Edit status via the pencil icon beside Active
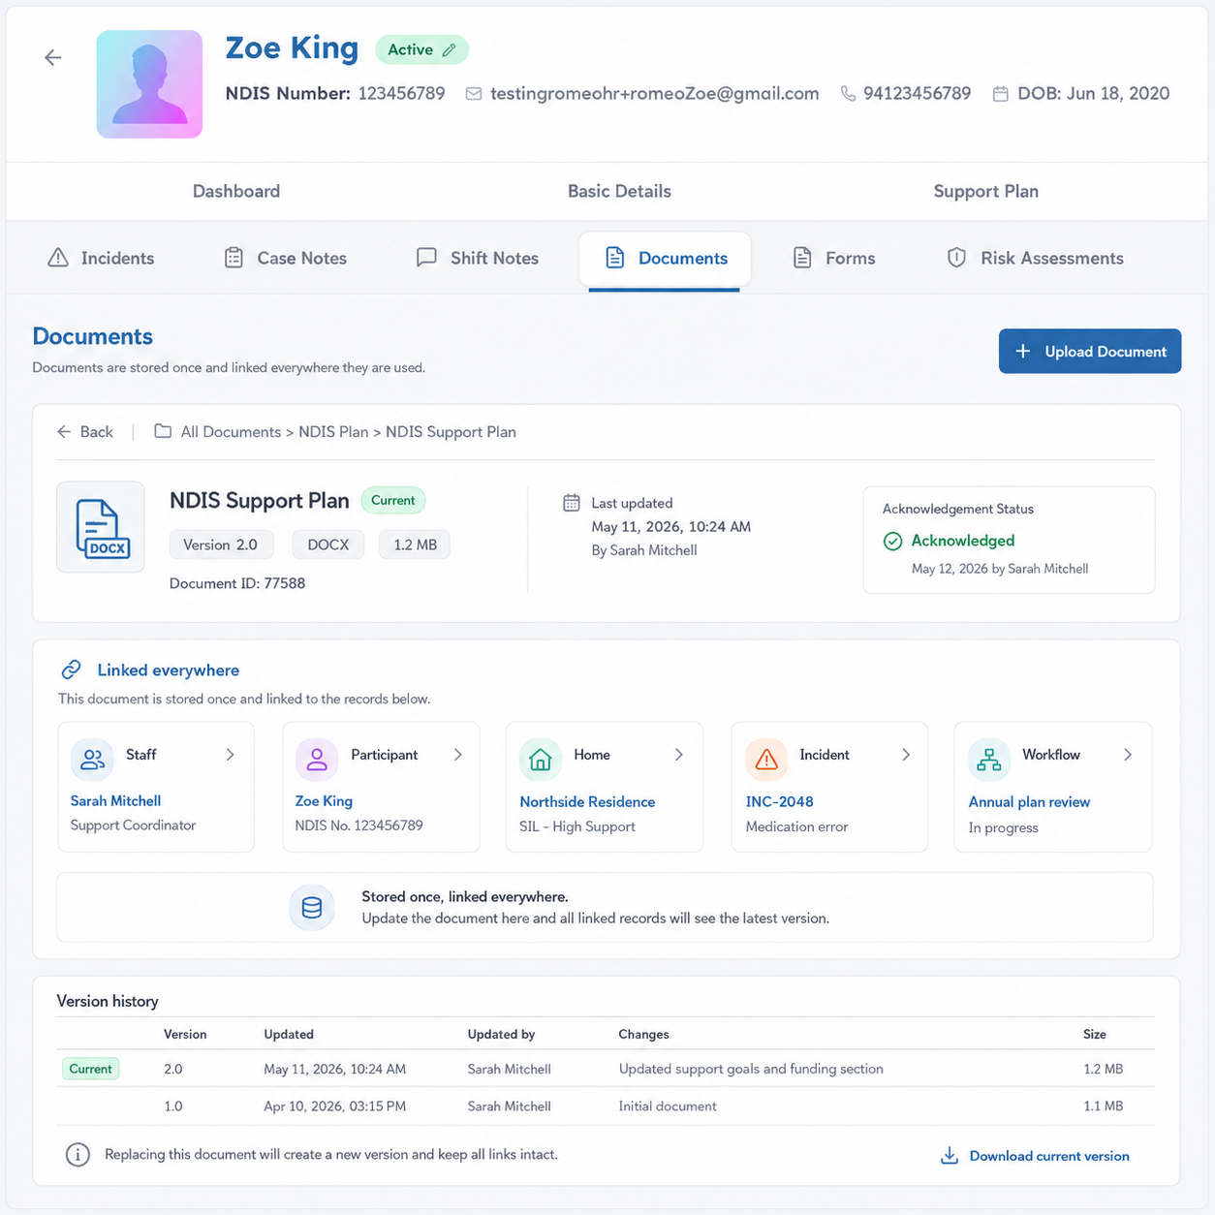This screenshot has height=1215, width=1215. [x=449, y=50]
